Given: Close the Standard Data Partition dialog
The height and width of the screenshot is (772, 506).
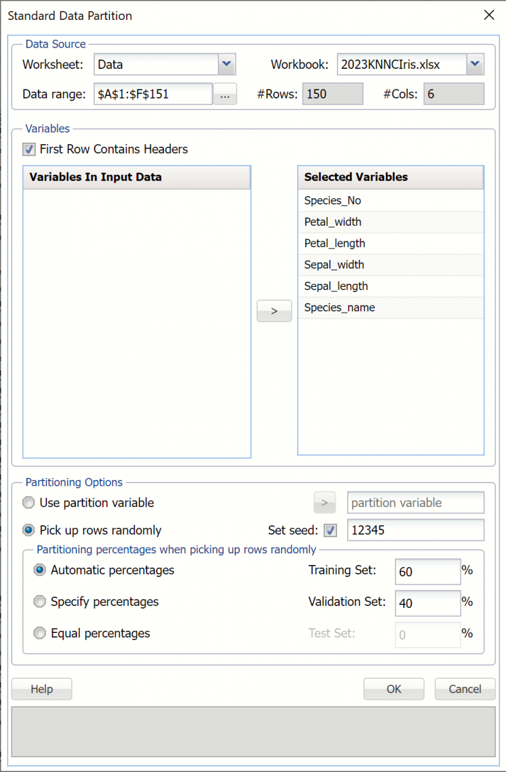Looking at the screenshot, I should tap(489, 15).
